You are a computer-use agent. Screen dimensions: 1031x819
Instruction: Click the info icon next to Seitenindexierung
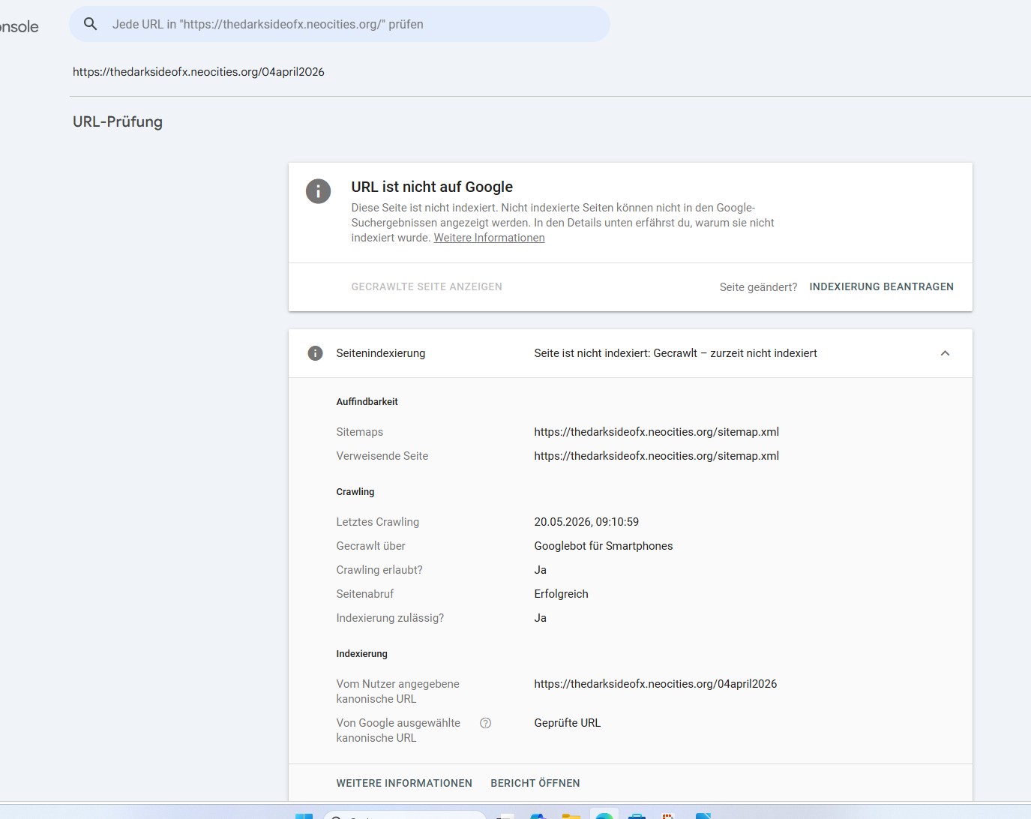[315, 353]
